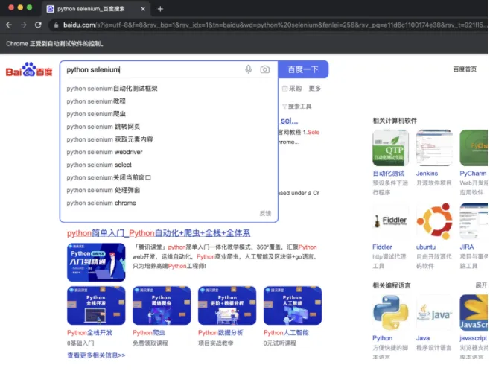Open the Jenkins text link
Viewport: 490px width, 371px height.
pos(427,174)
